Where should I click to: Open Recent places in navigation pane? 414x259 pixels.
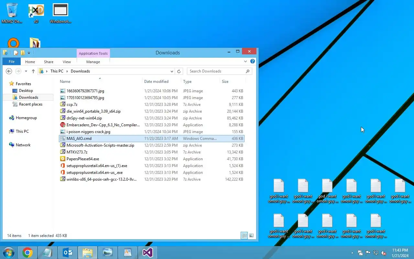pos(30,104)
